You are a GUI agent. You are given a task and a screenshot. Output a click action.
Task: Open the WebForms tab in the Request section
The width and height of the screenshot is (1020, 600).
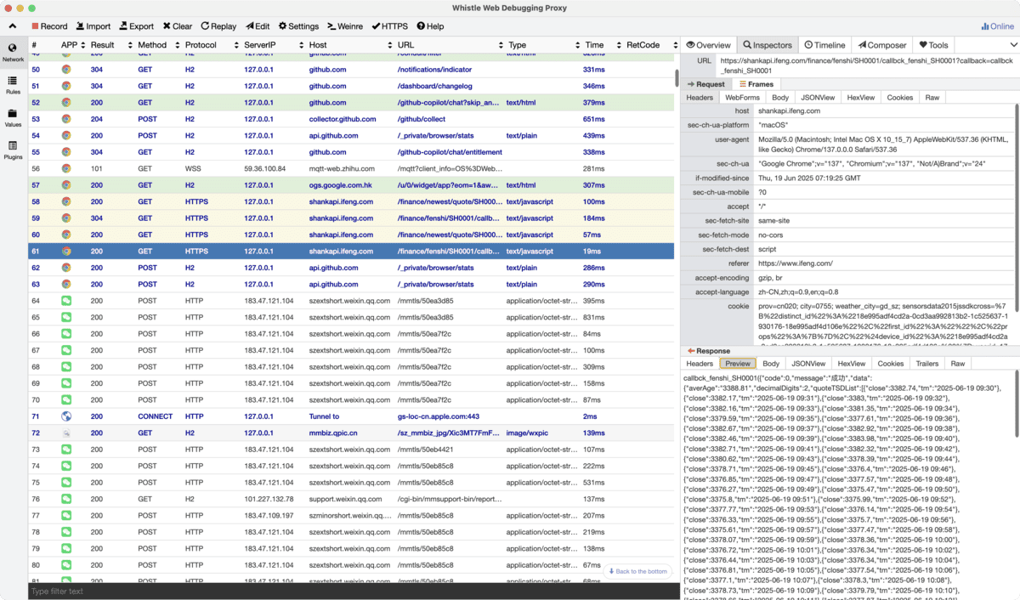point(742,98)
